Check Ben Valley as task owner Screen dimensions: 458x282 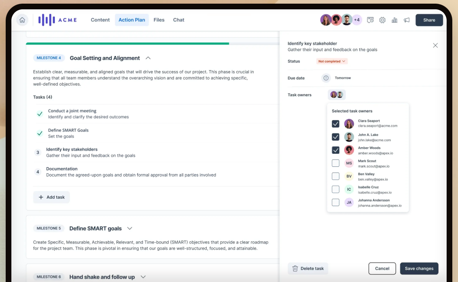[336, 176]
